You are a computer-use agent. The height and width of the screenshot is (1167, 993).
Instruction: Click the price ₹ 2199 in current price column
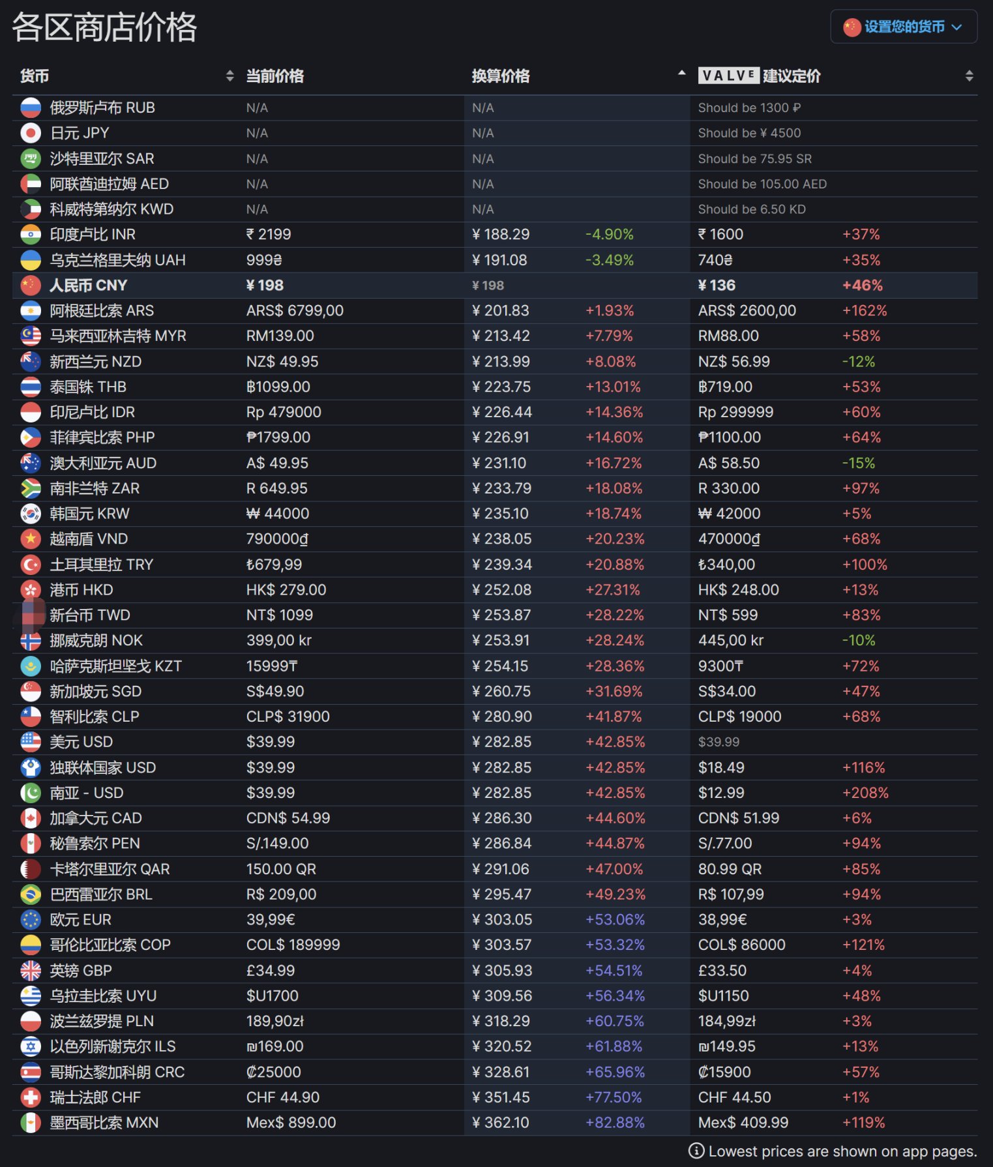[269, 235]
